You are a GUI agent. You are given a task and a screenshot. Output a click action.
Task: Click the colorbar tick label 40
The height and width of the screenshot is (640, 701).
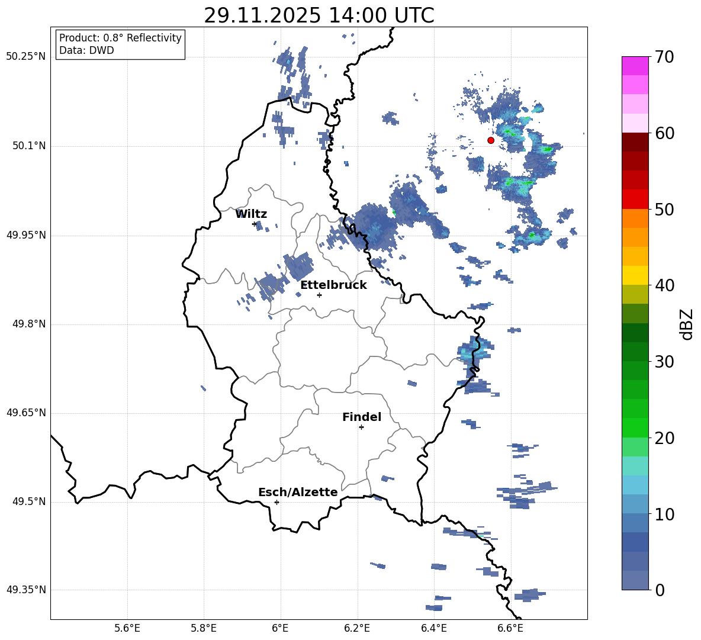tap(664, 285)
